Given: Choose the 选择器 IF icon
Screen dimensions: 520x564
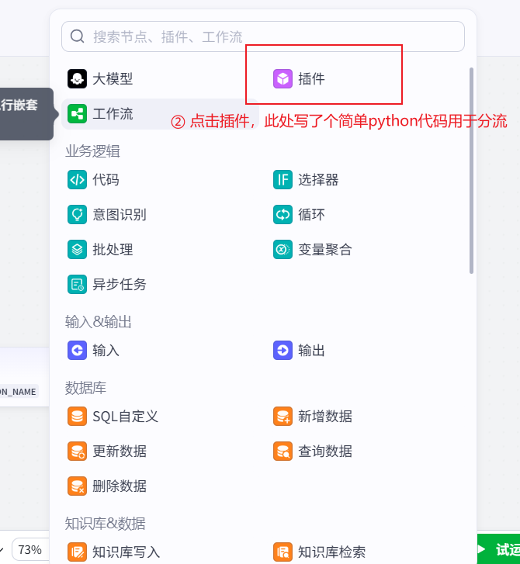Looking at the screenshot, I should coord(283,179).
